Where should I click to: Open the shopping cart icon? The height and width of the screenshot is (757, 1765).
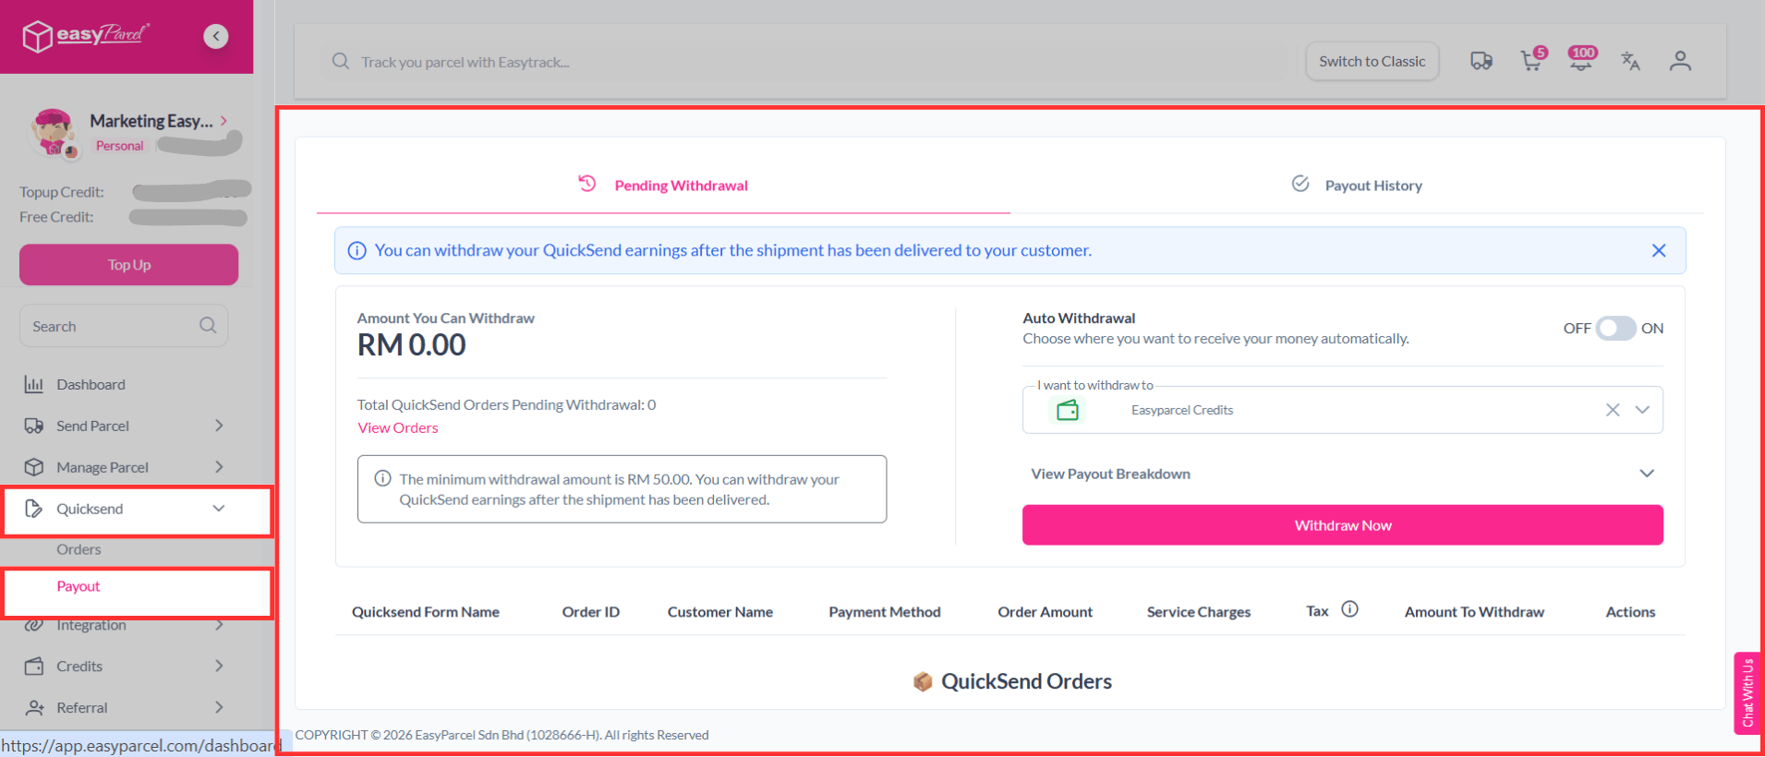(1531, 61)
